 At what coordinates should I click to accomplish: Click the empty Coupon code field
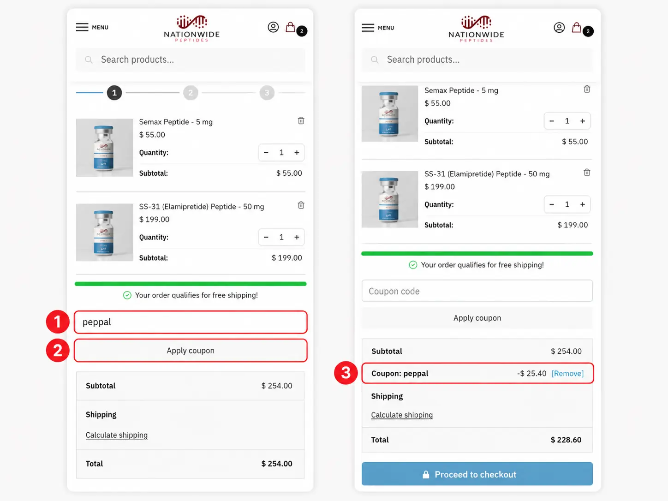(477, 291)
